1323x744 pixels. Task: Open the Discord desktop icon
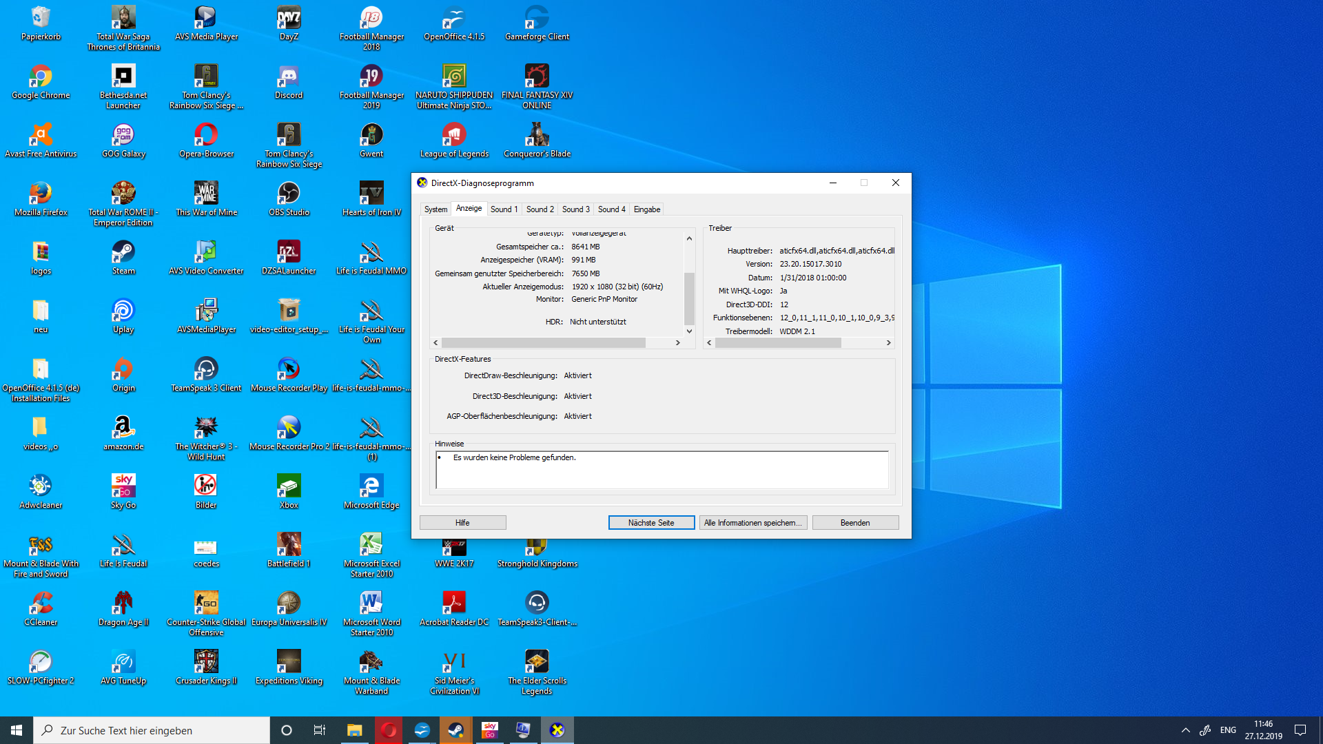289,76
